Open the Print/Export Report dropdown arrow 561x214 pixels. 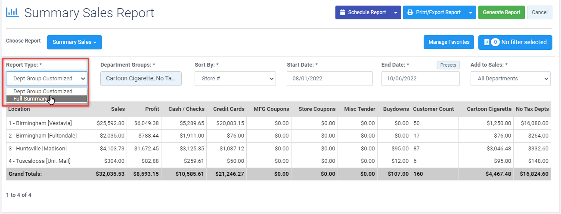tap(471, 12)
